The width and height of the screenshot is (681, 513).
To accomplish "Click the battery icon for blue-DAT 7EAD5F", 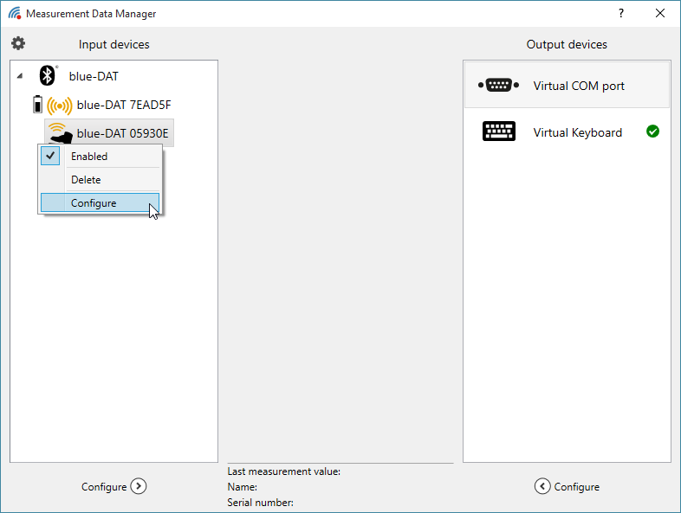I will [x=37, y=106].
